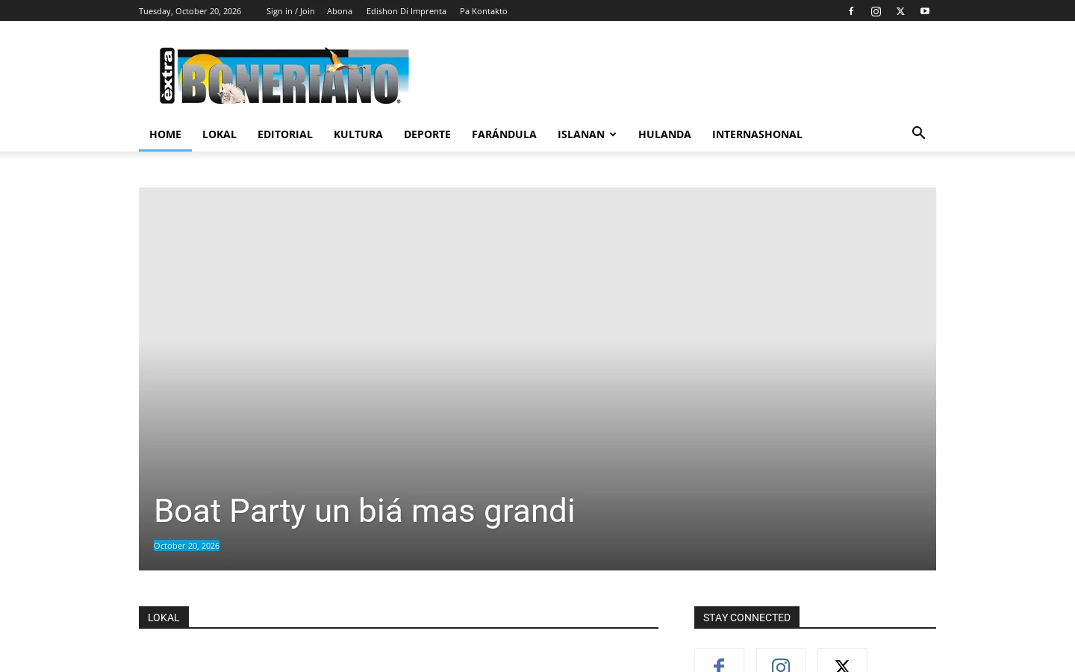Click Instagram icon under Stay Connected

[781, 660]
